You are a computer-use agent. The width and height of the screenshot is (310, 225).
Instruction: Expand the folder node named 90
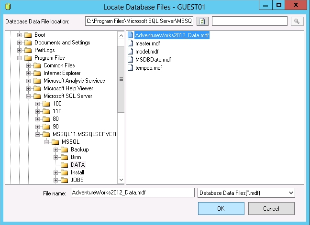37,127
